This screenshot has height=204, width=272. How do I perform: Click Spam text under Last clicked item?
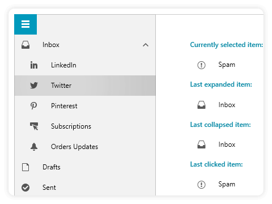point(227,184)
